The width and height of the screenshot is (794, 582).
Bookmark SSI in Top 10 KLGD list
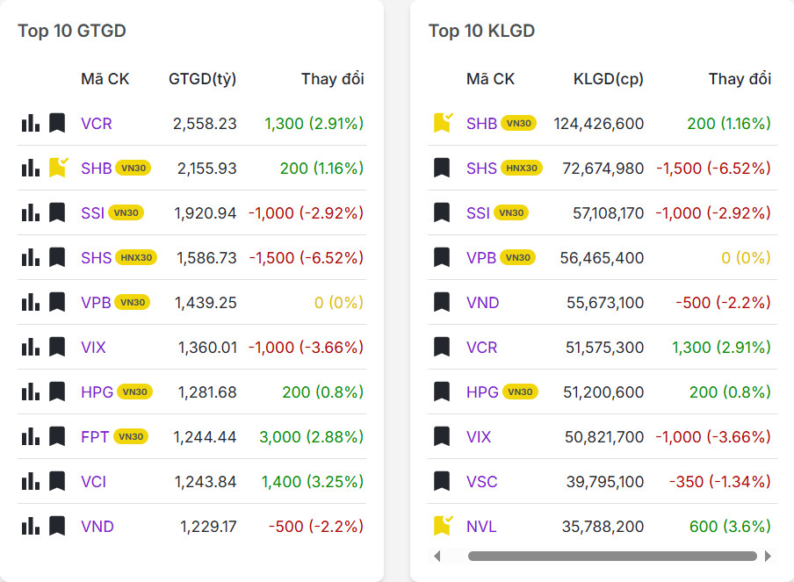click(x=442, y=212)
